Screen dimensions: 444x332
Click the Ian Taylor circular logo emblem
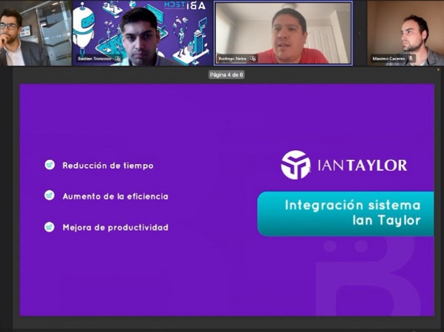tap(295, 165)
